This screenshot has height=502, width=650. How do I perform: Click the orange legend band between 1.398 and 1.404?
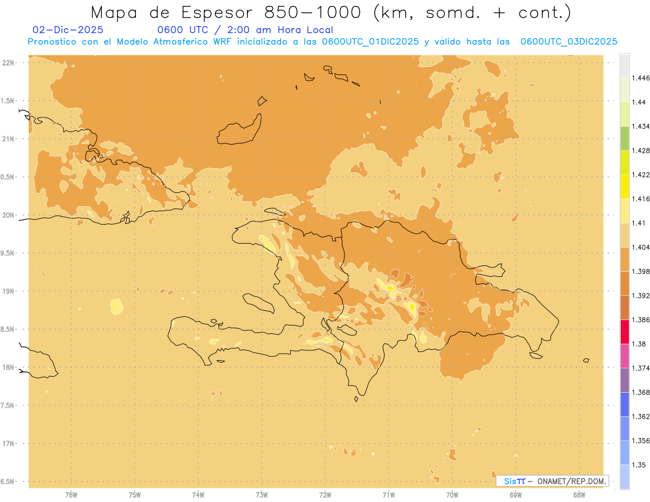625,259
